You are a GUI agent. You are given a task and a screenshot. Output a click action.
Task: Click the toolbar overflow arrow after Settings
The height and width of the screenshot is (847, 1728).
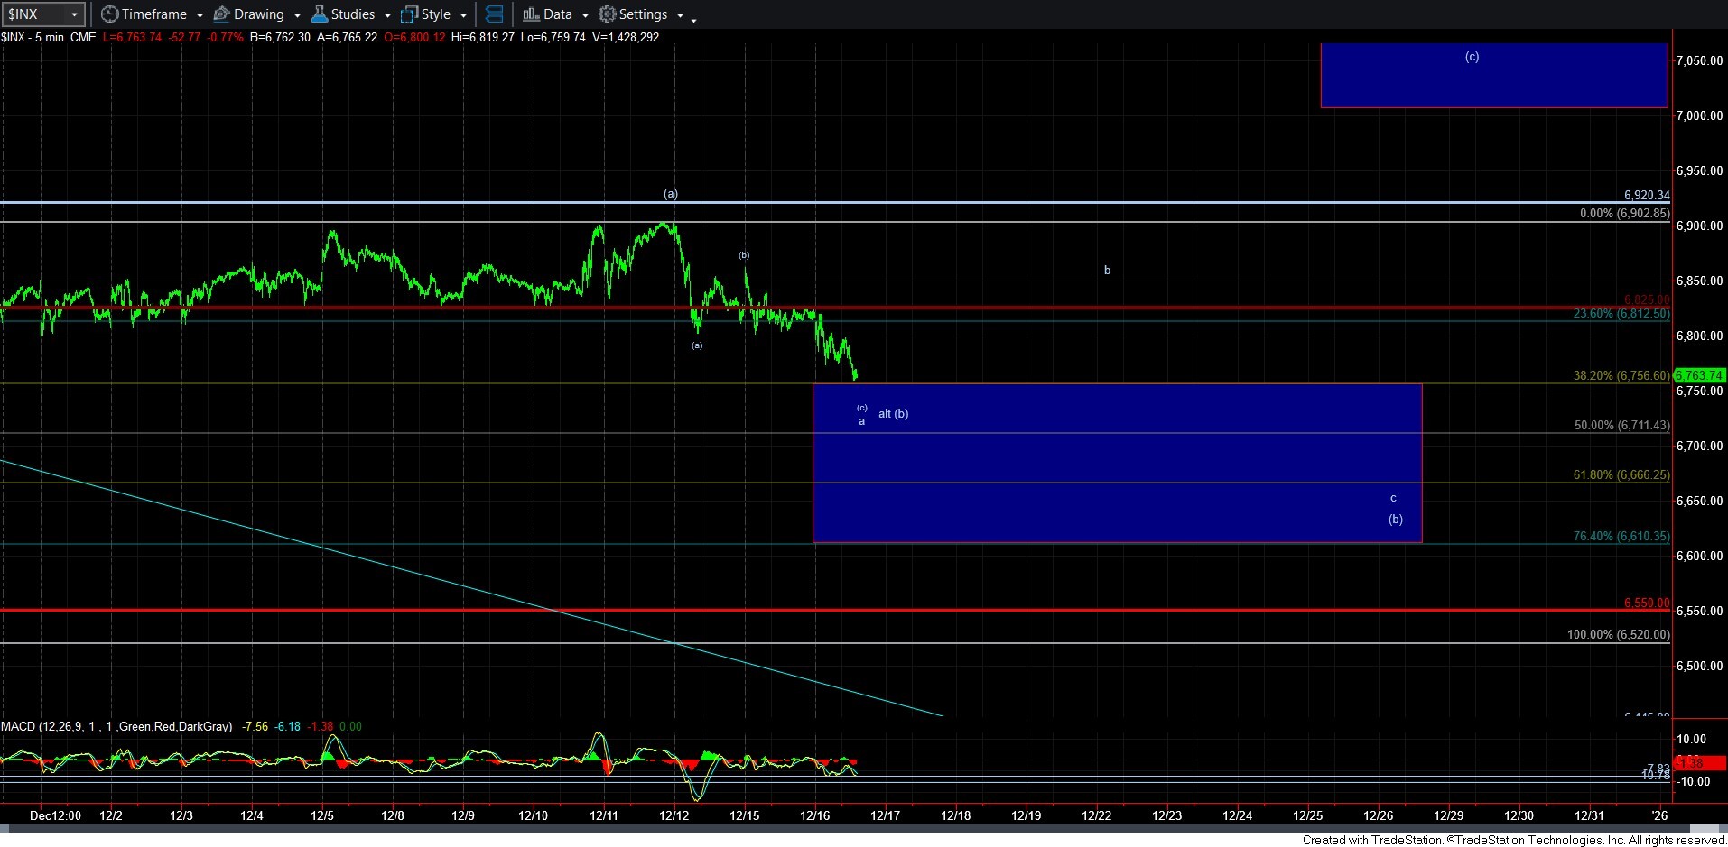693,20
